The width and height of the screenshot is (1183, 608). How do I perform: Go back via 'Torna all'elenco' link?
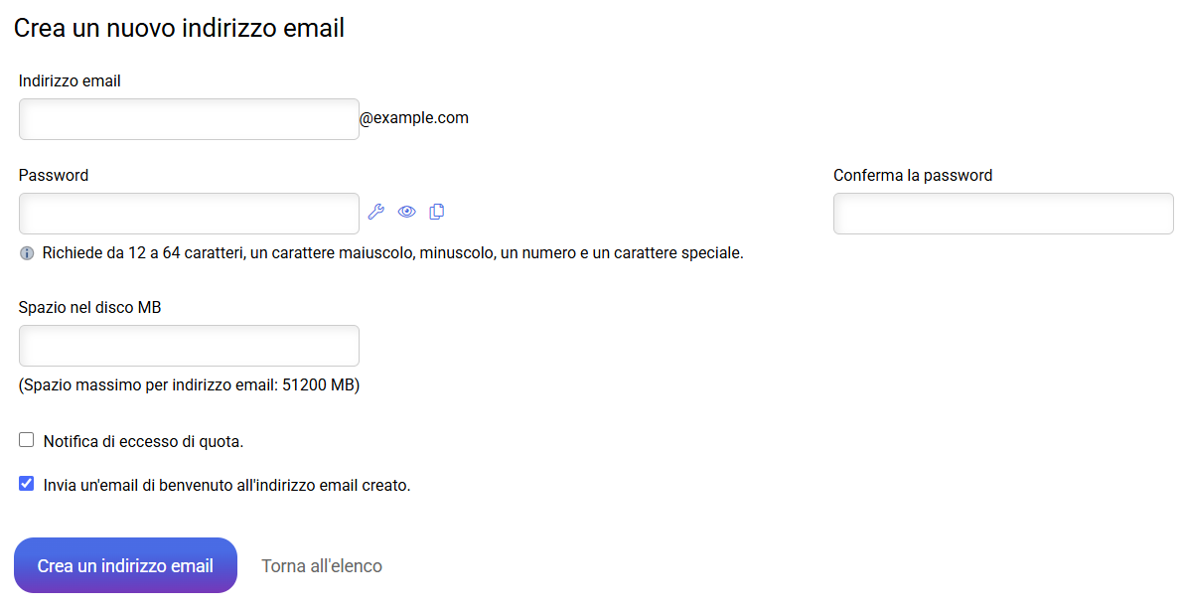[x=321, y=566]
